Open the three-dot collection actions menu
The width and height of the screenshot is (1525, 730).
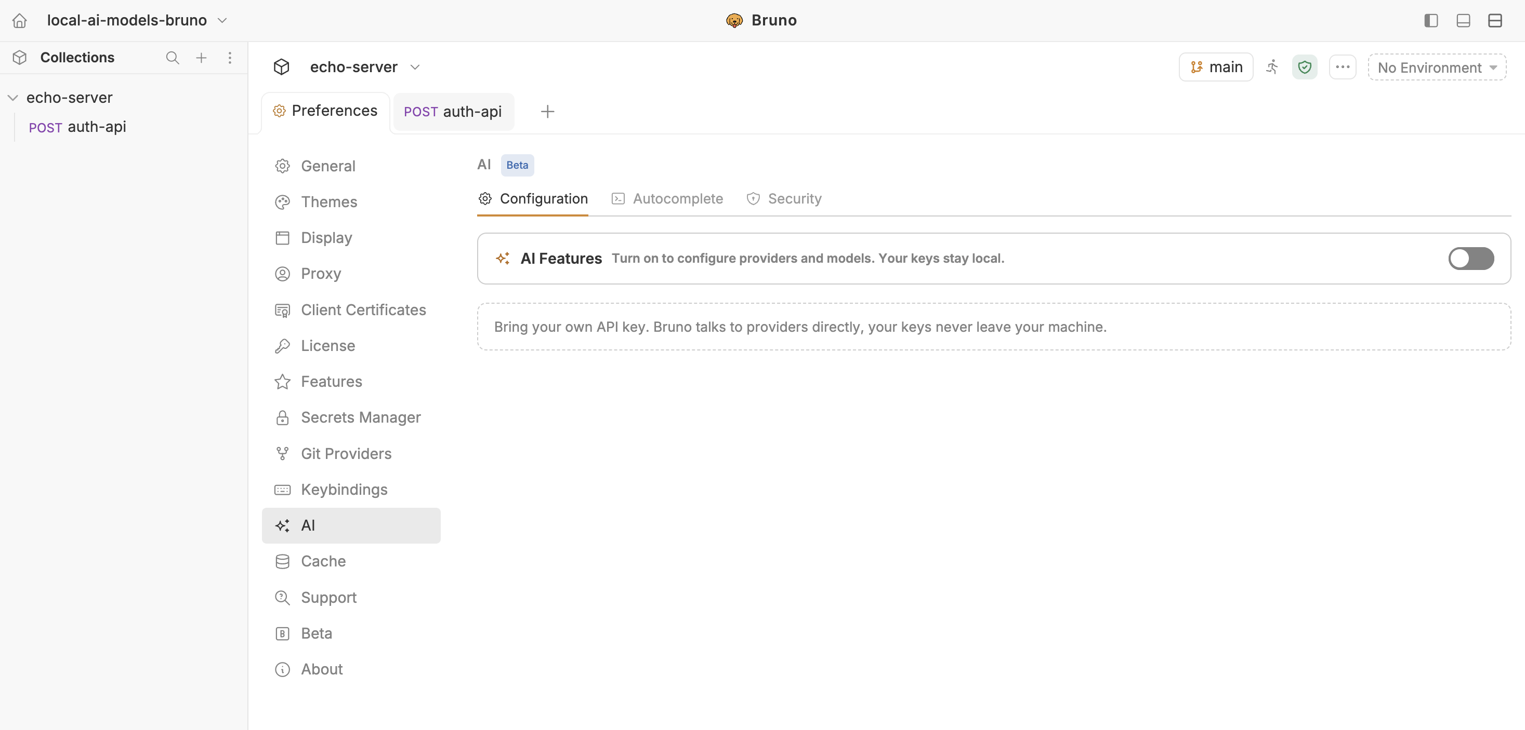tap(1342, 67)
